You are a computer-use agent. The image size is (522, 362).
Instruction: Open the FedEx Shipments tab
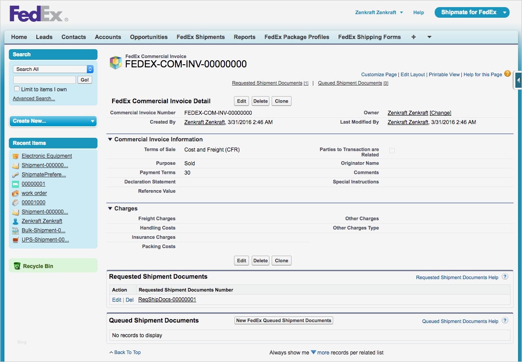(x=201, y=37)
